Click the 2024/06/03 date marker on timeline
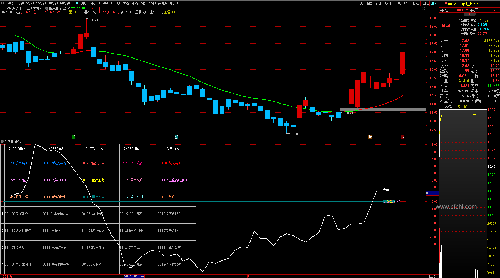The height and width of the screenshot is (278, 500). click(134, 276)
